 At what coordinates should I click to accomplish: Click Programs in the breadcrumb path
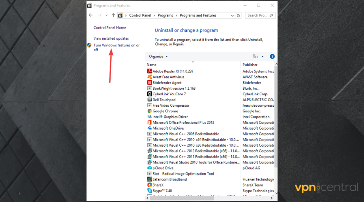pos(165,15)
